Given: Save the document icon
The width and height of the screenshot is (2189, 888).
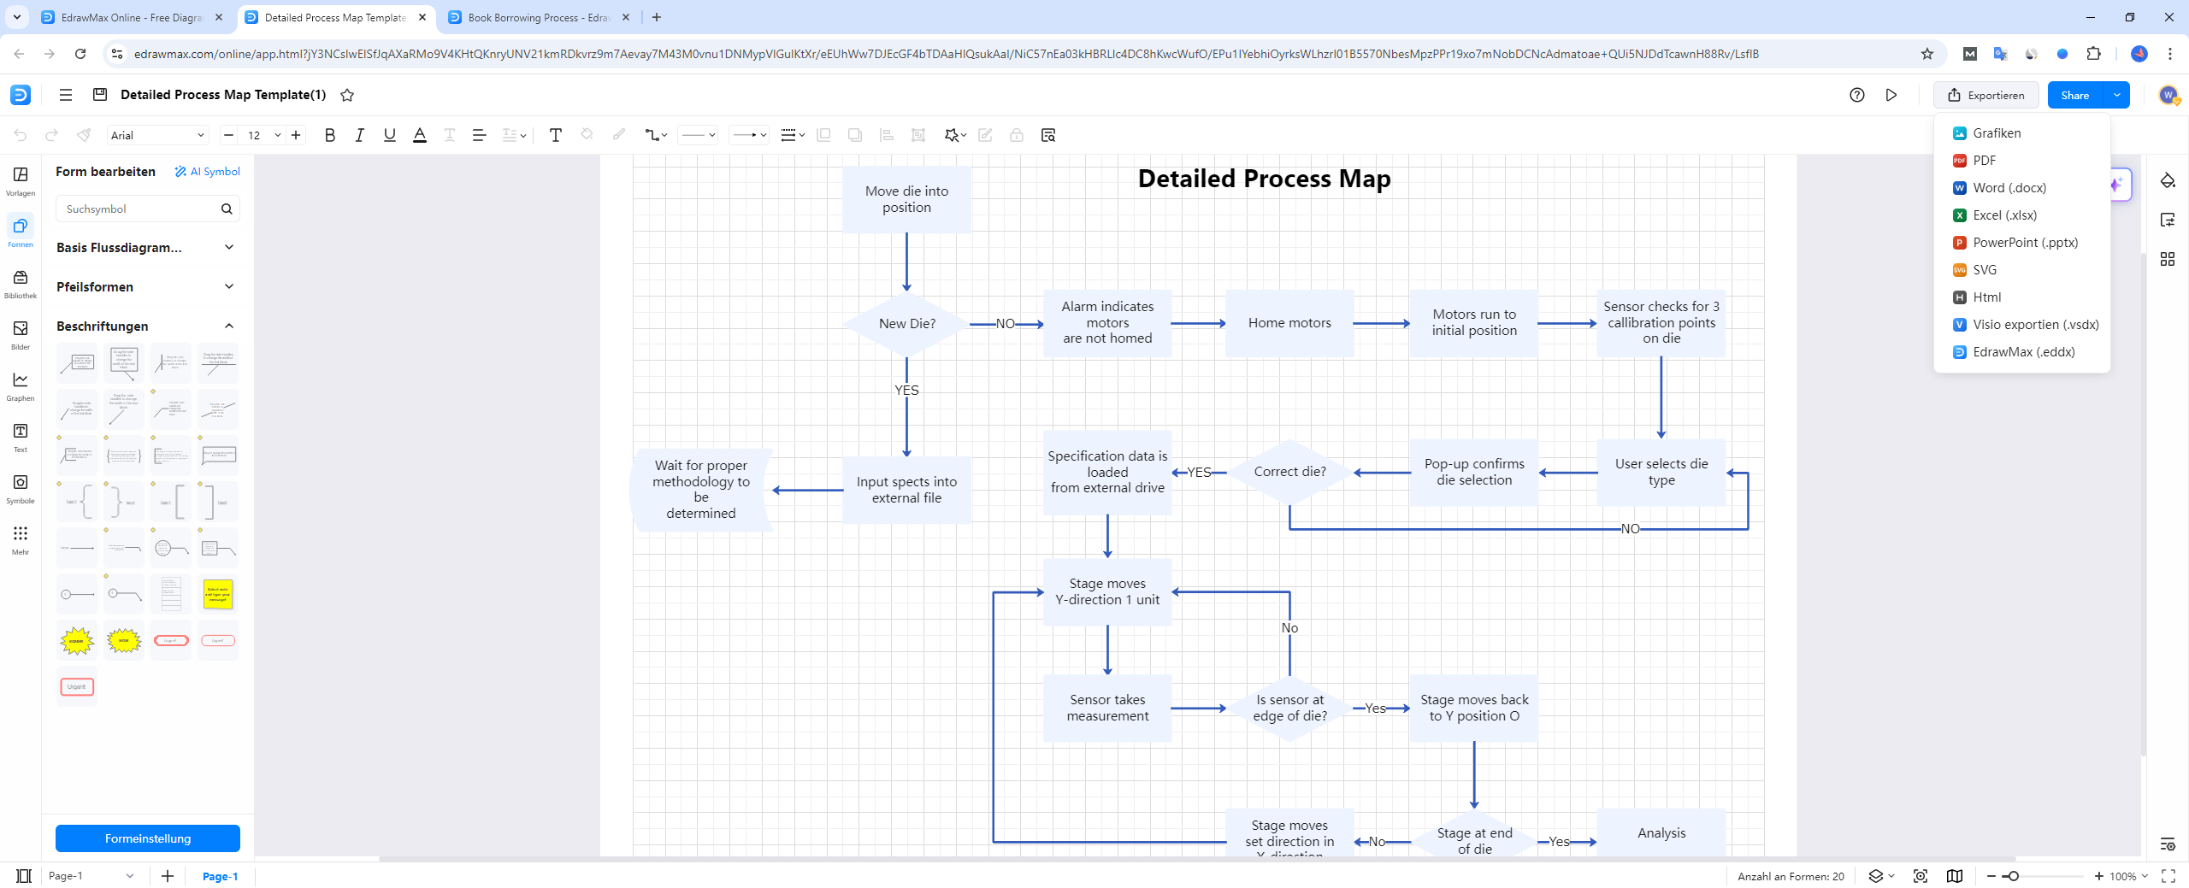Looking at the screenshot, I should point(100,95).
